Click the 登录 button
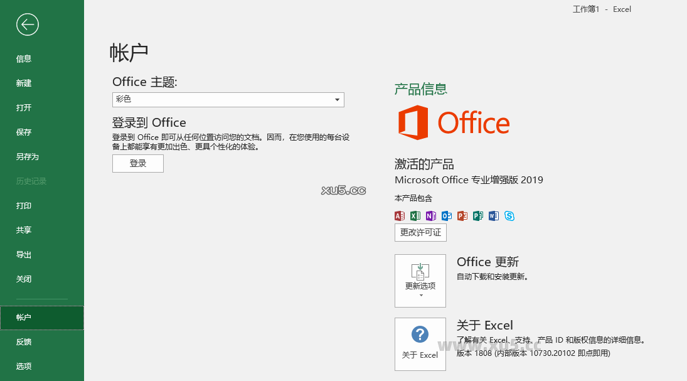This screenshot has width=687, height=381. tap(137, 163)
